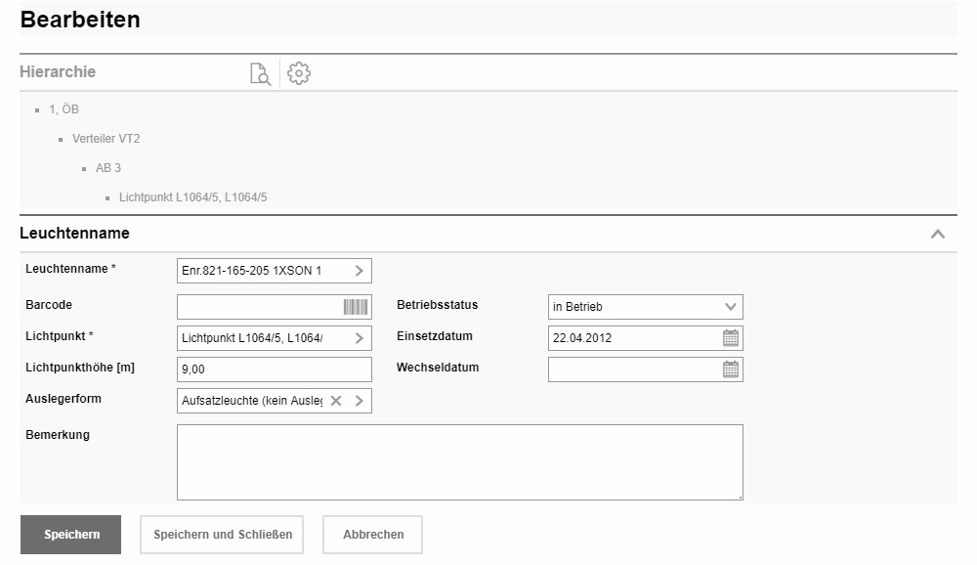Clear the Auslegerform selection with X
The width and height of the screenshot is (977, 565).
pyautogui.click(x=336, y=401)
